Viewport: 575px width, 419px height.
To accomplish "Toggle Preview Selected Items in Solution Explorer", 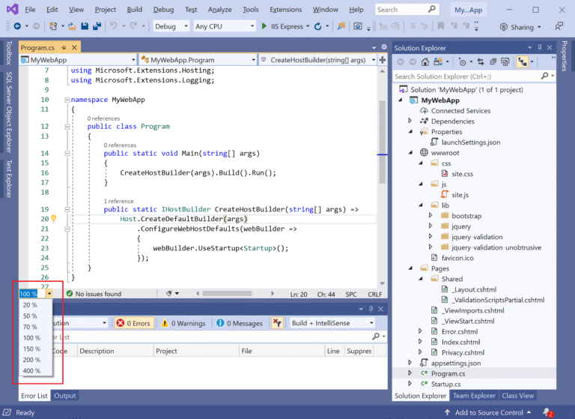I will [522, 62].
